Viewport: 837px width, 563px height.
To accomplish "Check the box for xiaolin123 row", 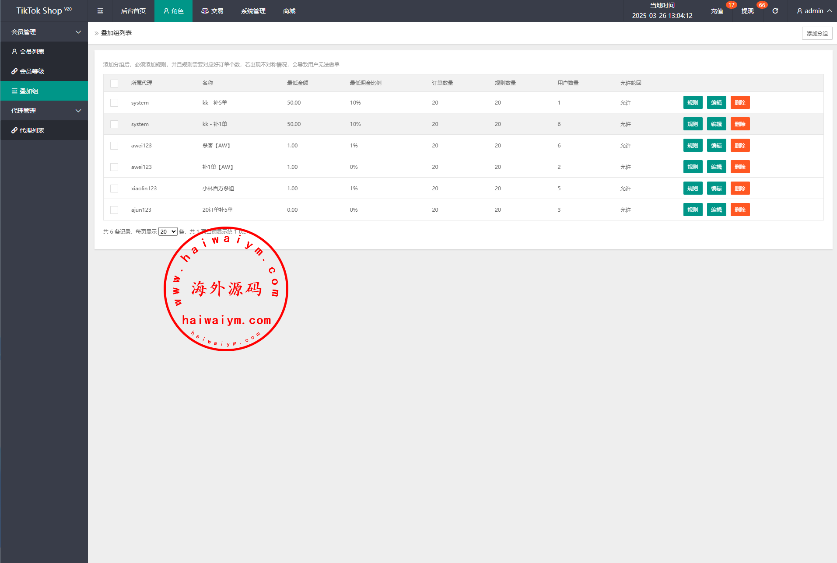I will [114, 189].
